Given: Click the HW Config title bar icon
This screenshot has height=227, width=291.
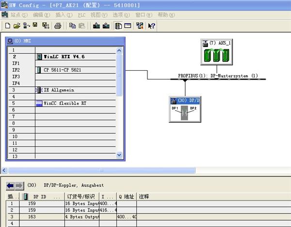Looking at the screenshot, I should tap(4, 5).
